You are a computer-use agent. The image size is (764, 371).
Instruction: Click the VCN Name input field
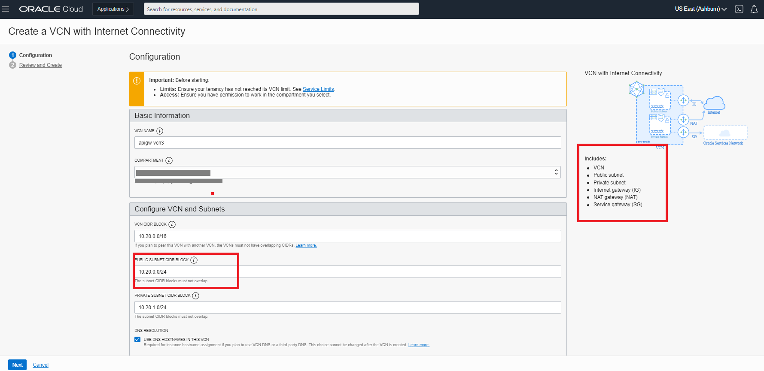[x=347, y=143]
